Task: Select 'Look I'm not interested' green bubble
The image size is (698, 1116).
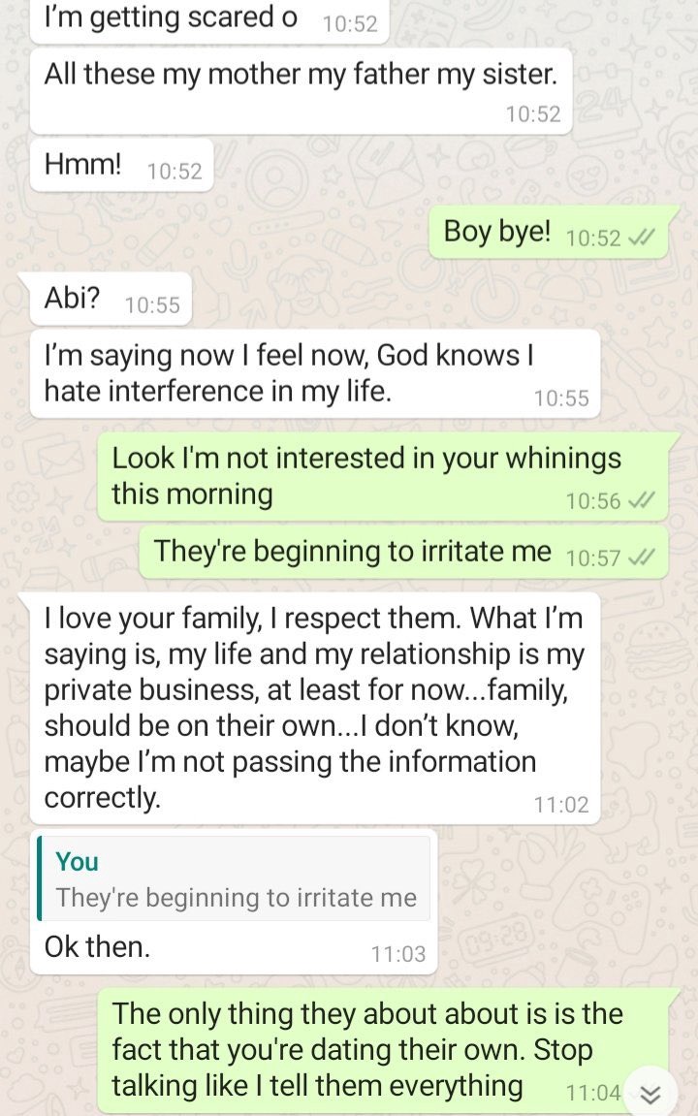Action: point(383,477)
